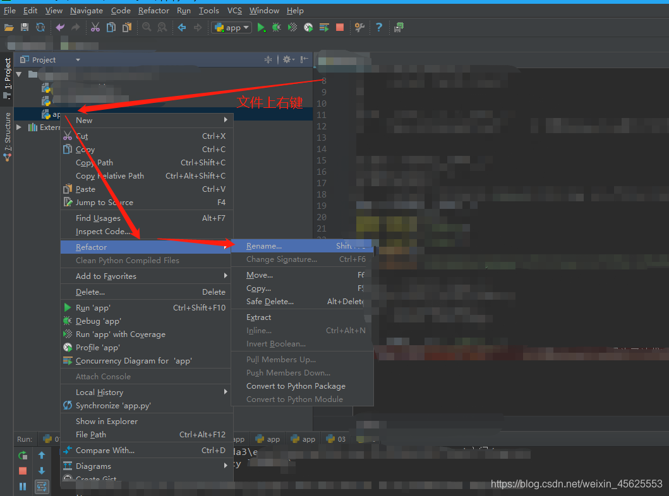This screenshot has width=669, height=496.
Task: Click the Rerun icon in Run panel
Action: [x=23, y=455]
